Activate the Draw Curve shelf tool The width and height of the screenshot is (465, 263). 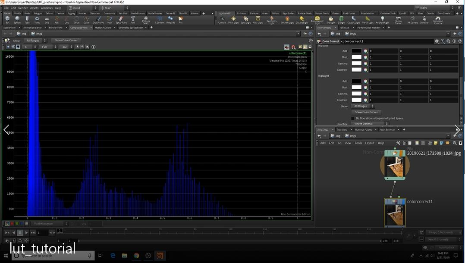pos(98,19)
